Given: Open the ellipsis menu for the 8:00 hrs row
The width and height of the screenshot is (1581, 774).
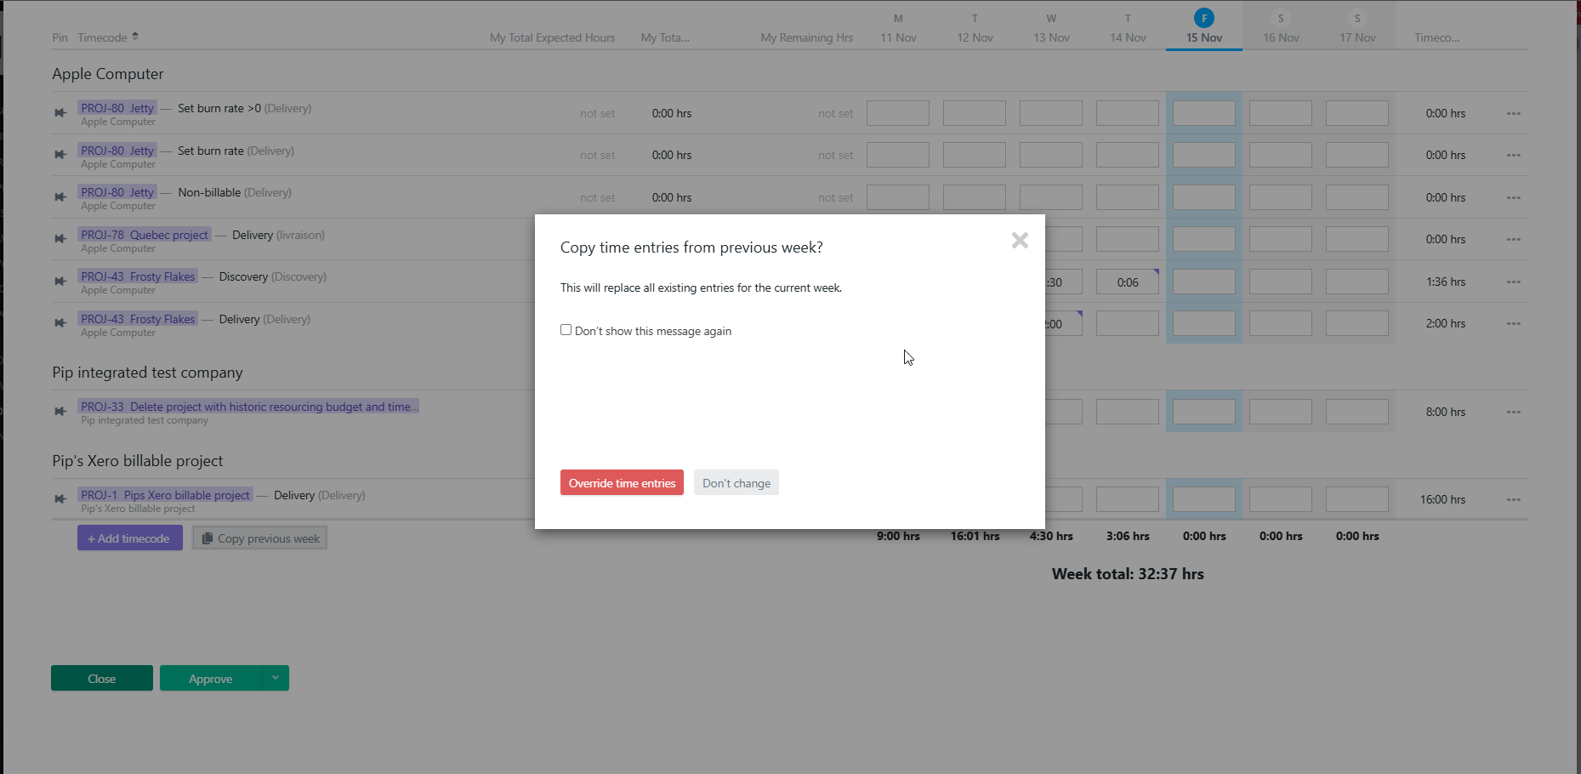Looking at the screenshot, I should point(1514,412).
